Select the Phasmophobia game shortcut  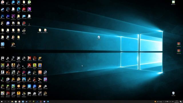[13, 58]
